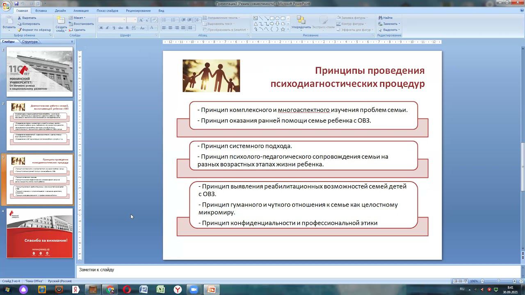Clear all formatting icon in font group

coord(154,20)
